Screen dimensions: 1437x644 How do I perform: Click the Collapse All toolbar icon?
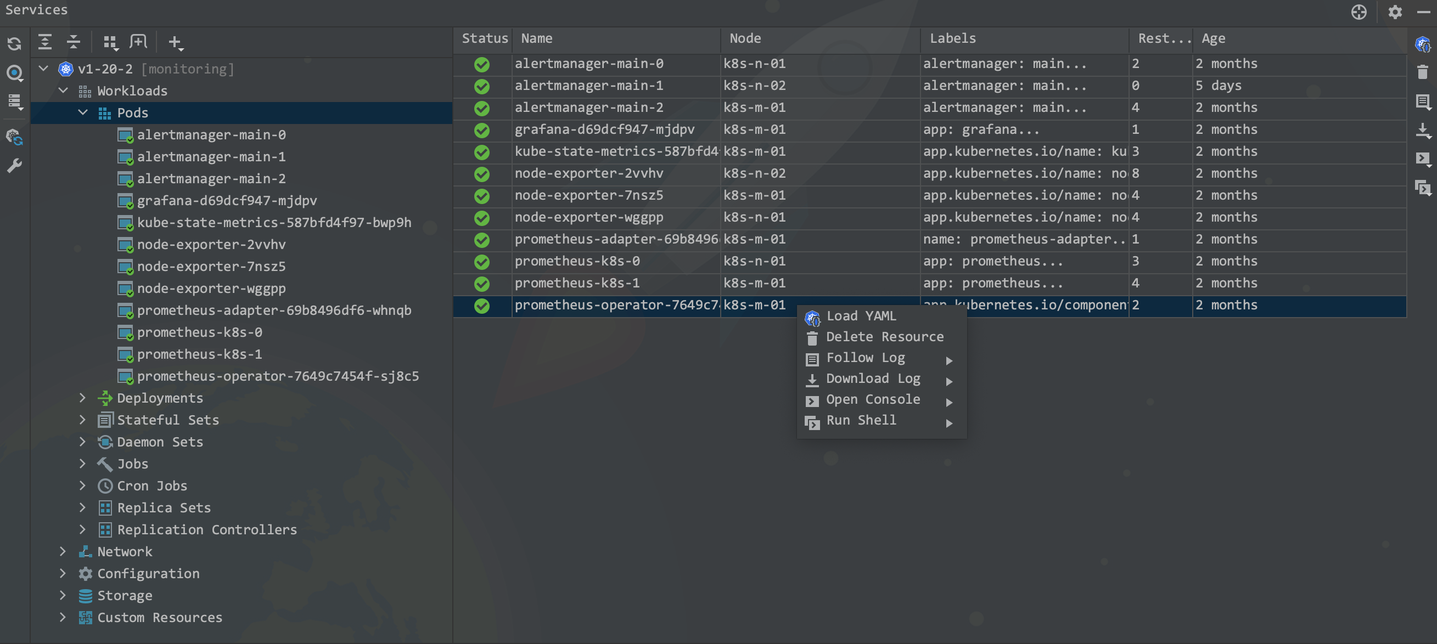click(x=74, y=42)
